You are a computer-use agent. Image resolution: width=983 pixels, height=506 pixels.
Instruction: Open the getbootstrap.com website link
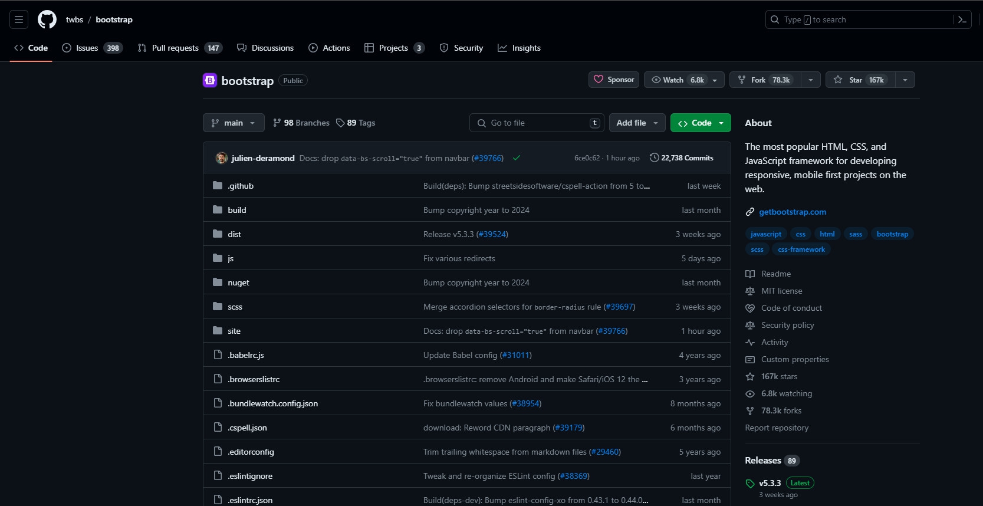tap(793, 212)
